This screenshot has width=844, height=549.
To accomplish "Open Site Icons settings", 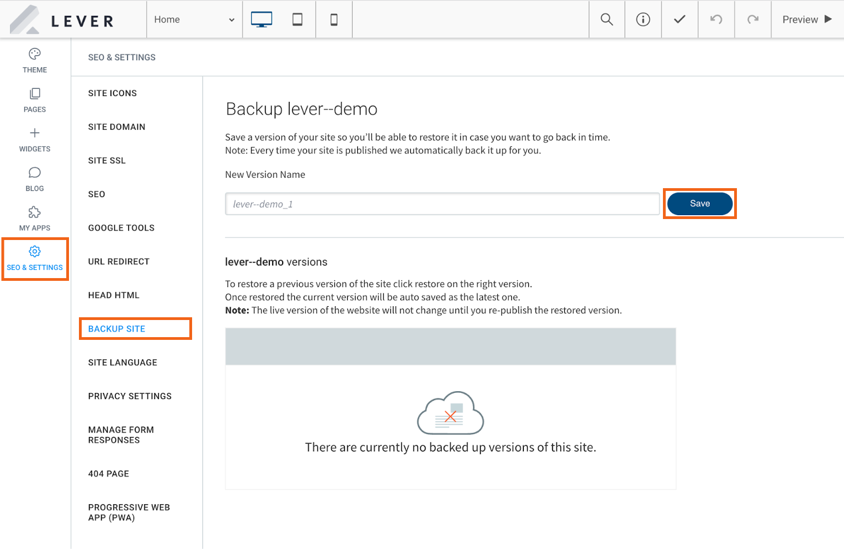I will tap(113, 93).
